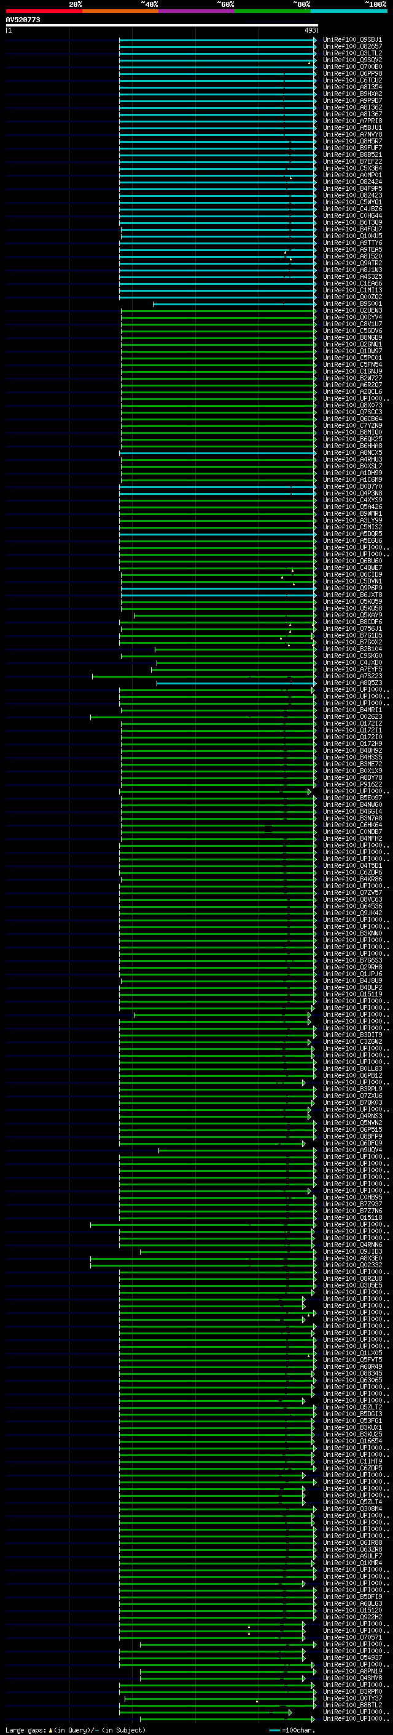The image size is (393, 1735).
Task: Click the cyan ~100% identity scale segment
Action: (349, 11)
